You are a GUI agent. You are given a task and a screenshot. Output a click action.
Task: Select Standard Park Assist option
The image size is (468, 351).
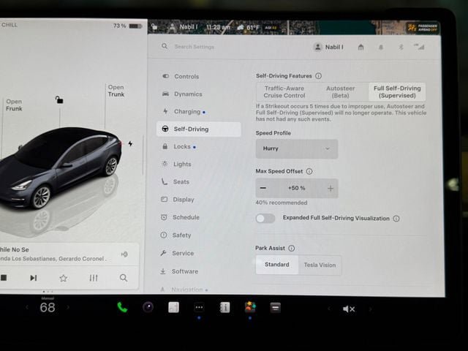point(277,265)
